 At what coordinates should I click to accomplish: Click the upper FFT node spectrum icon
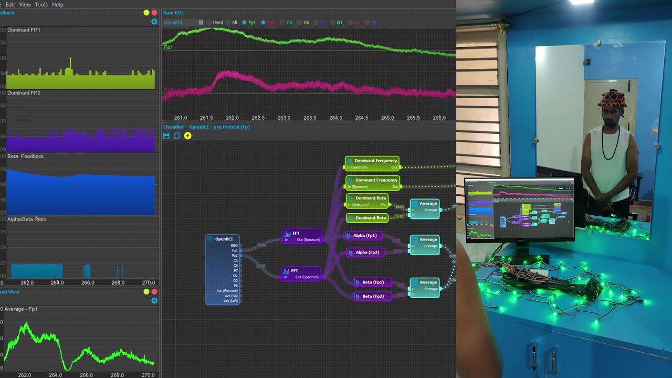point(287,233)
